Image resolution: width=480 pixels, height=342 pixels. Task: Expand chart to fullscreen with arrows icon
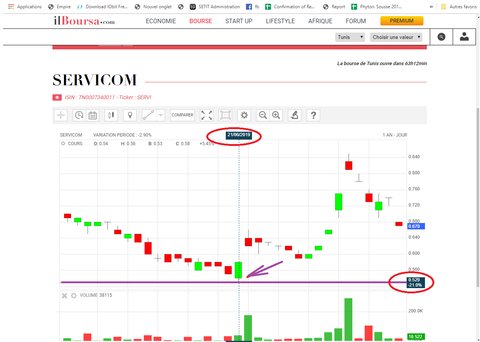point(207,115)
